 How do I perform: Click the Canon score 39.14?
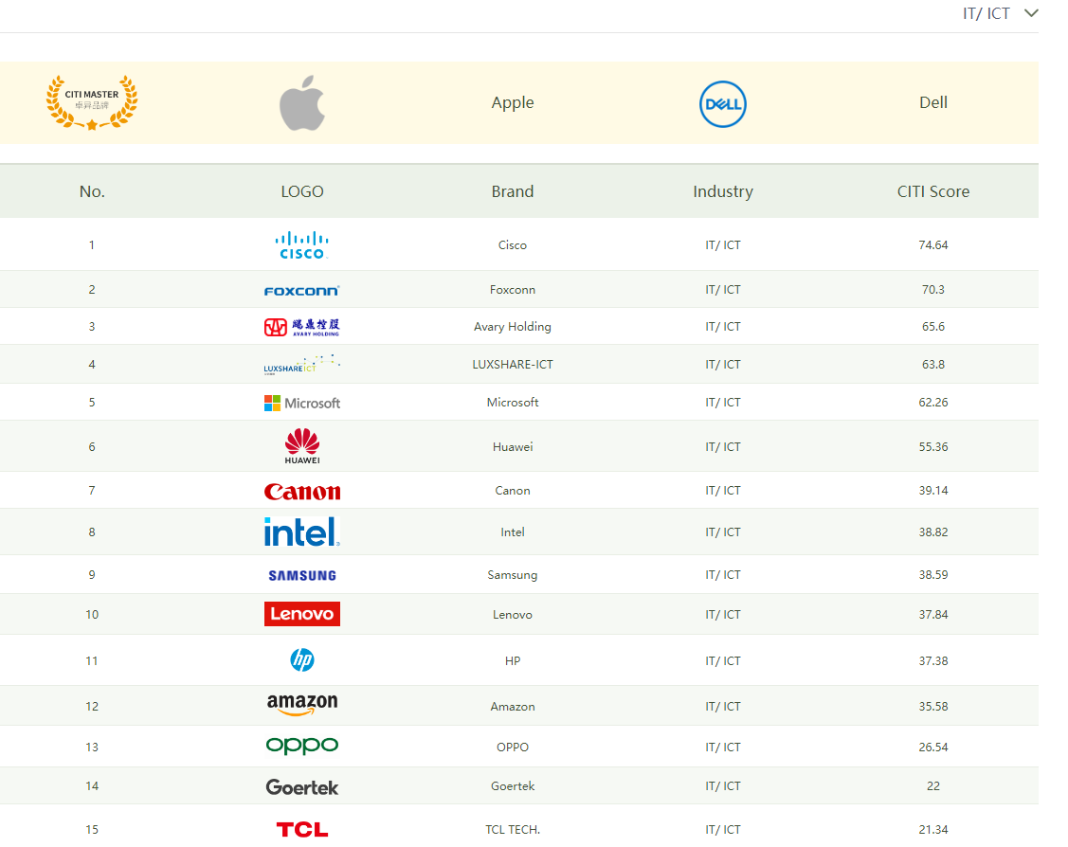(933, 491)
